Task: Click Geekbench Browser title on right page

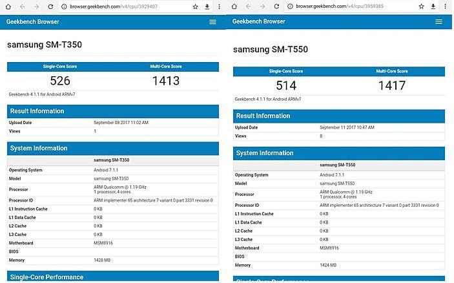Action: [x=258, y=21]
